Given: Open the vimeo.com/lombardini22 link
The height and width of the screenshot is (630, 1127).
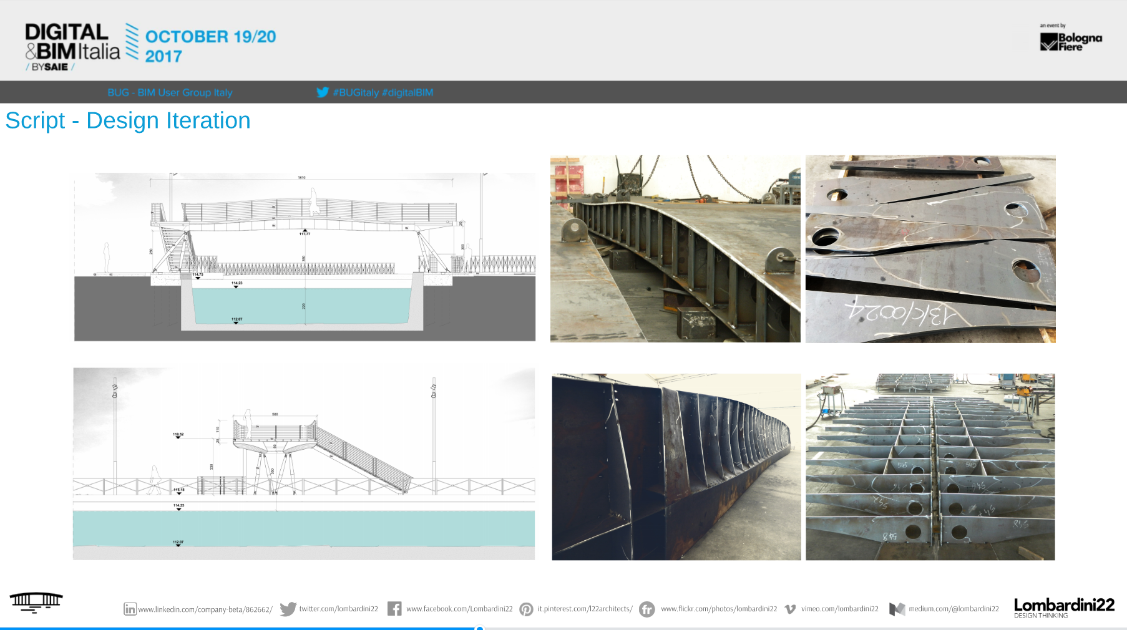Looking at the screenshot, I should (839, 609).
